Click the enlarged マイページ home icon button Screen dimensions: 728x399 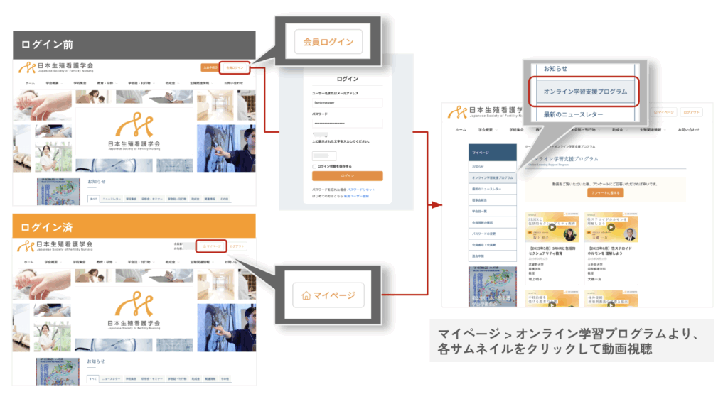tap(328, 295)
